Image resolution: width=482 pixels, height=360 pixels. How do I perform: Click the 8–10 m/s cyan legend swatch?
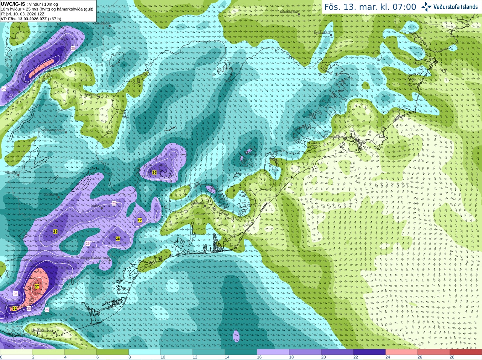145,352
